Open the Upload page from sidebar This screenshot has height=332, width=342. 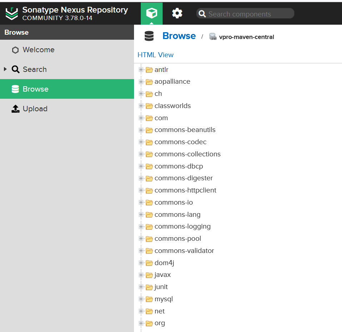(x=35, y=108)
